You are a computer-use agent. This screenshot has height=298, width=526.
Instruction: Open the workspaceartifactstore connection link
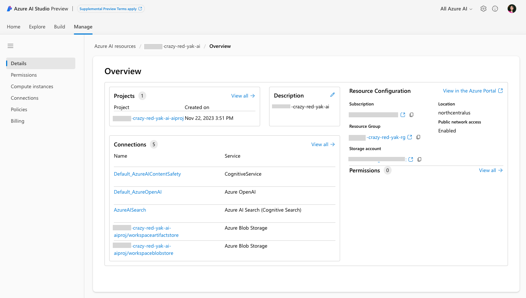coord(146,231)
